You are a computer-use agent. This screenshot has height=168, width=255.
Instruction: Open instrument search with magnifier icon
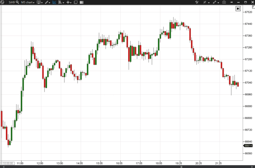pyautogui.click(x=17, y=2)
